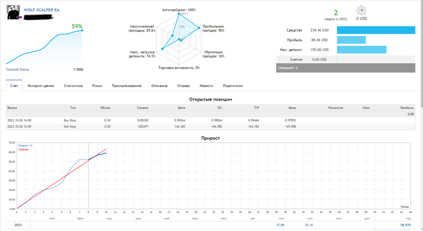423x231 pixels.
Task: Click the Снятия 0.00 USD row
Action: pyautogui.click(x=346, y=60)
